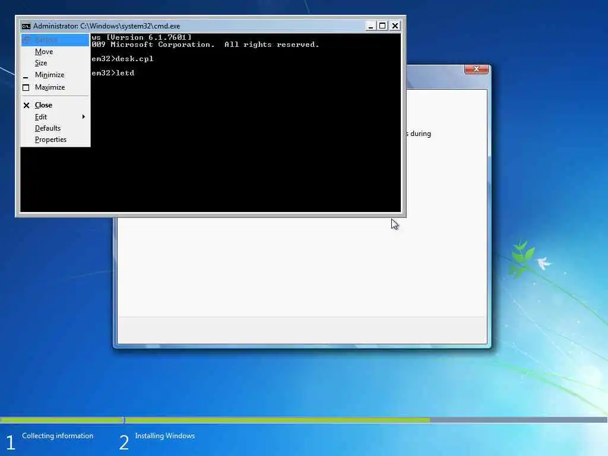
Task: Click the square icon beside Maximize
Action: [x=26, y=88]
